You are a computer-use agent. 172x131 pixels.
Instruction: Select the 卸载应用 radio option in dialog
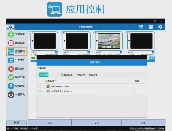point(87,75)
